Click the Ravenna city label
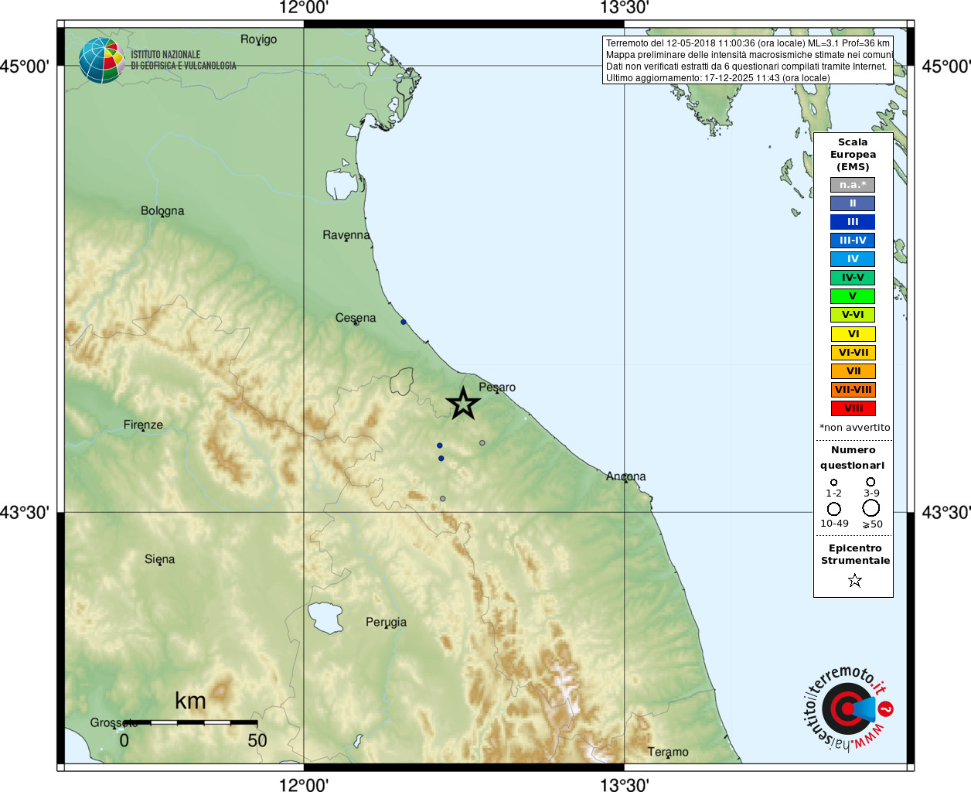Screen dimensions: 971x792 [346, 235]
